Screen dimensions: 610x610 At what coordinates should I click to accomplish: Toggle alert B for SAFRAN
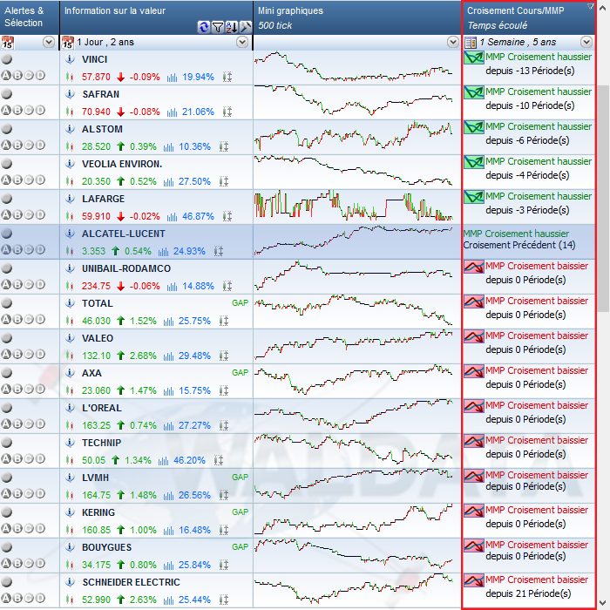click(17, 110)
